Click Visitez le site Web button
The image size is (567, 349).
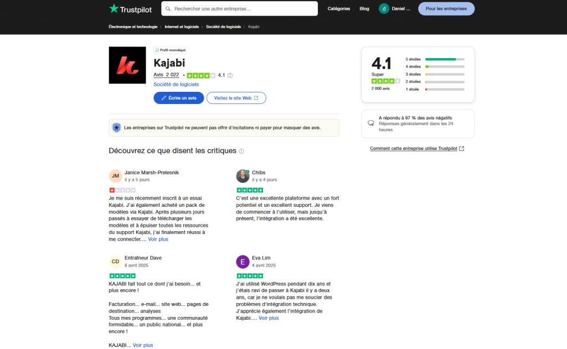pos(236,98)
